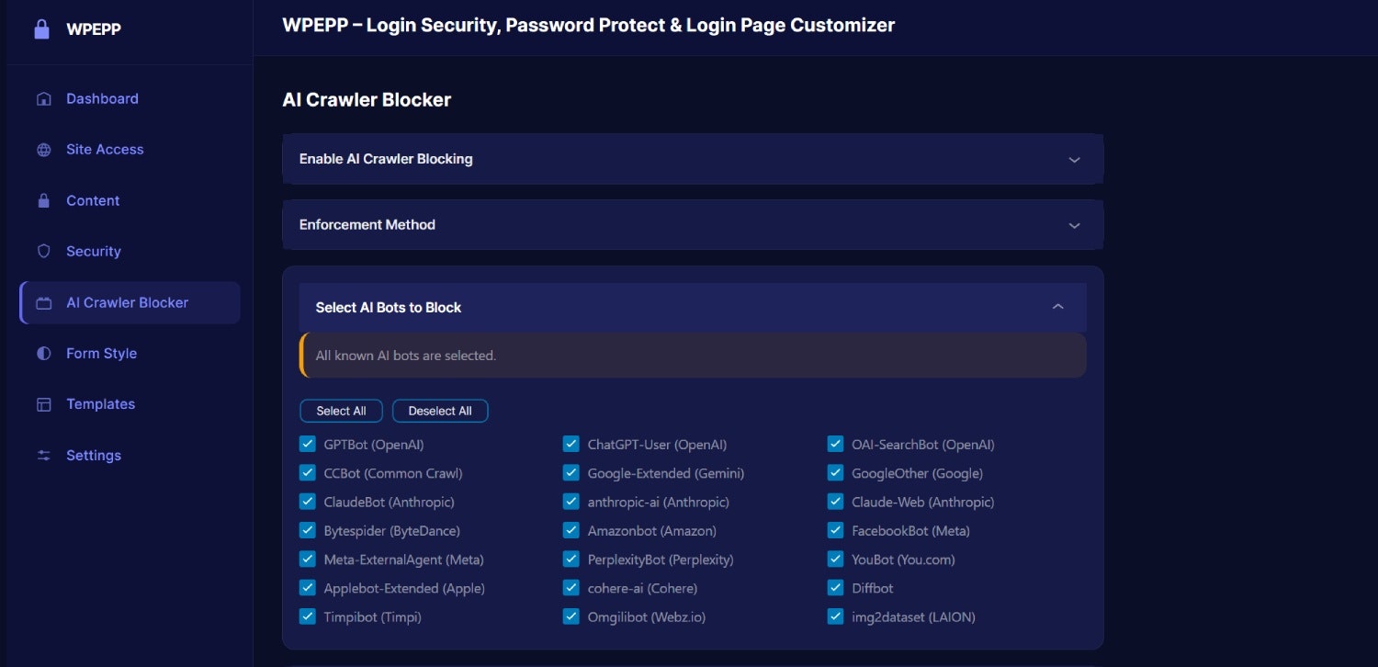Image resolution: width=1378 pixels, height=667 pixels.
Task: Toggle Amazonbot (Amazon) checkbox
Action: pos(571,530)
